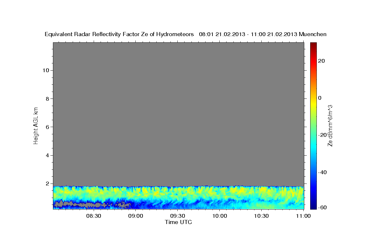
Task: Click the 11:00 time tick label
Action: [304, 216]
